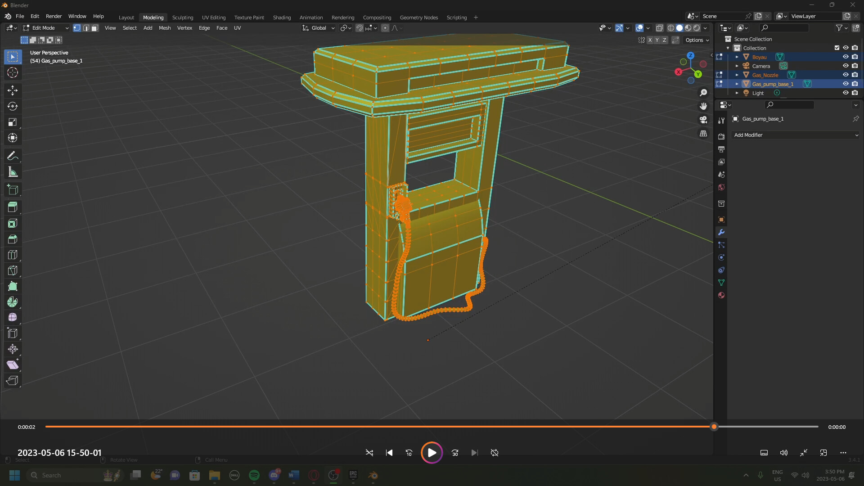Open the Add Modifier dropdown
Screen dimensions: 864x486
point(795,135)
